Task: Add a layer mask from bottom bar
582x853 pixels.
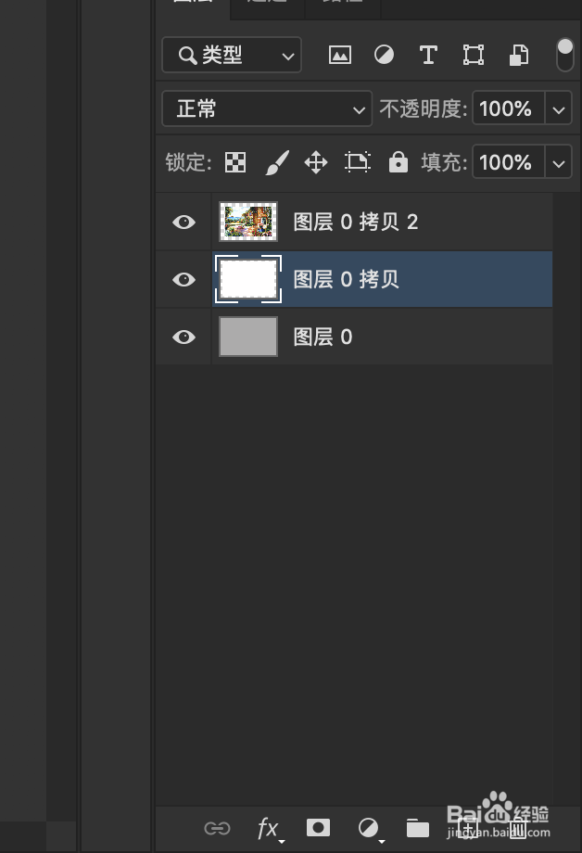Action: pos(318,827)
